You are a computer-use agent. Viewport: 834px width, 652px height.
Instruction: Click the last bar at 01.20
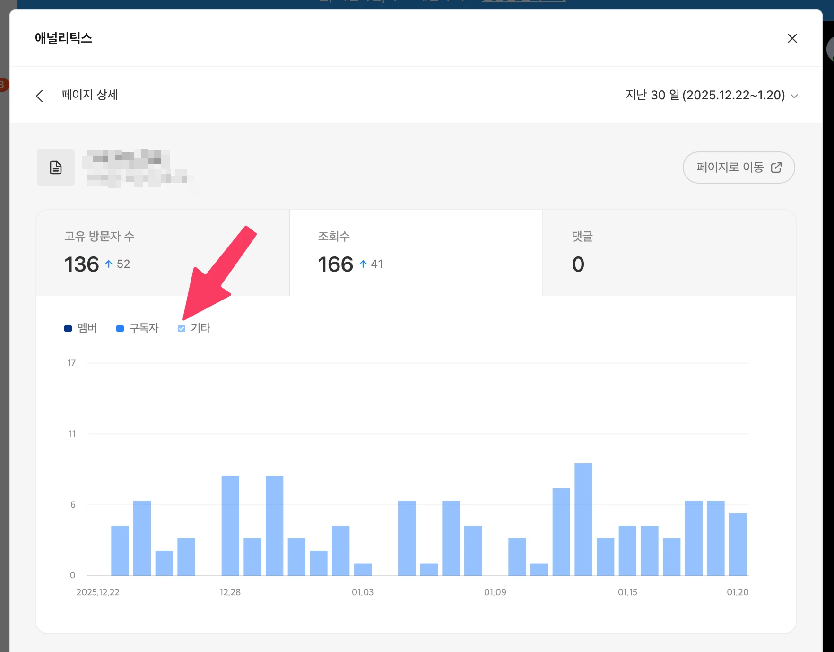click(x=738, y=544)
